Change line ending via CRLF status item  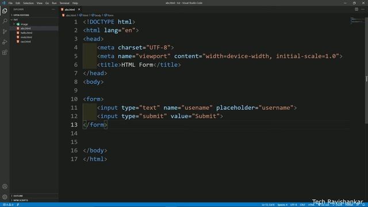302,205
